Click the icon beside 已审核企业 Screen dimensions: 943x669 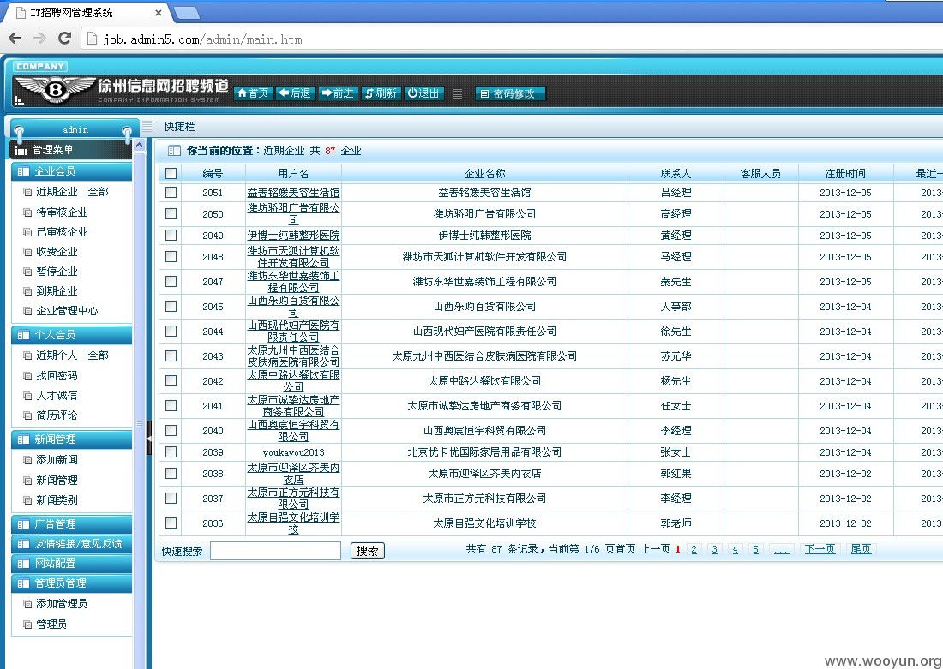coord(27,232)
